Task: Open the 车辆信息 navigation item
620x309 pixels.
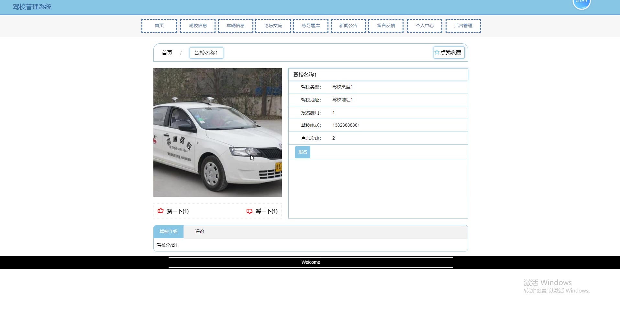Action: [x=236, y=26]
